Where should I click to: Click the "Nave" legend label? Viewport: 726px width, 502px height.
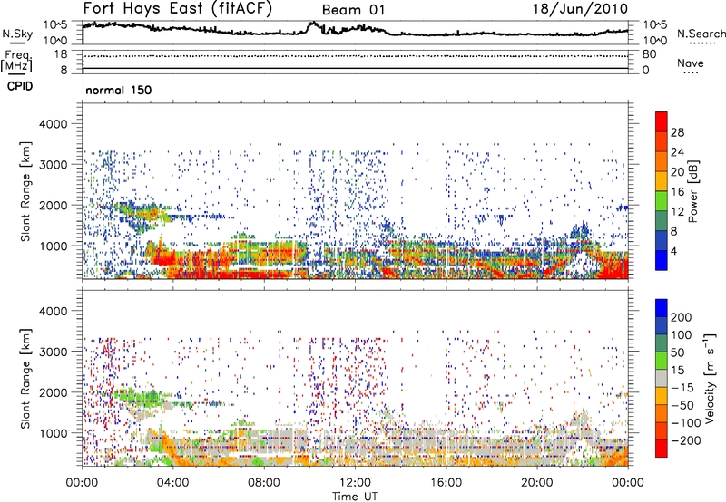[691, 63]
